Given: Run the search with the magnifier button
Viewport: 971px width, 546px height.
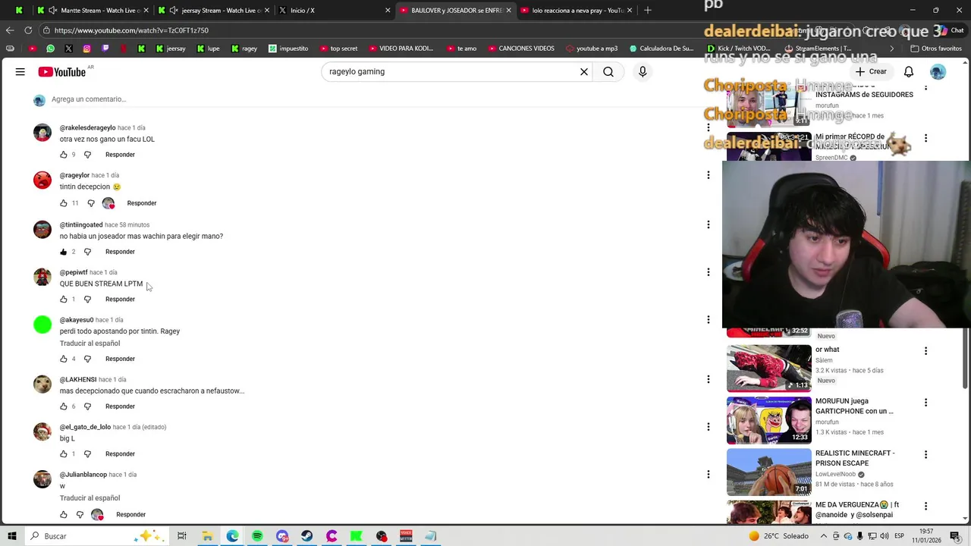Looking at the screenshot, I should tap(608, 71).
